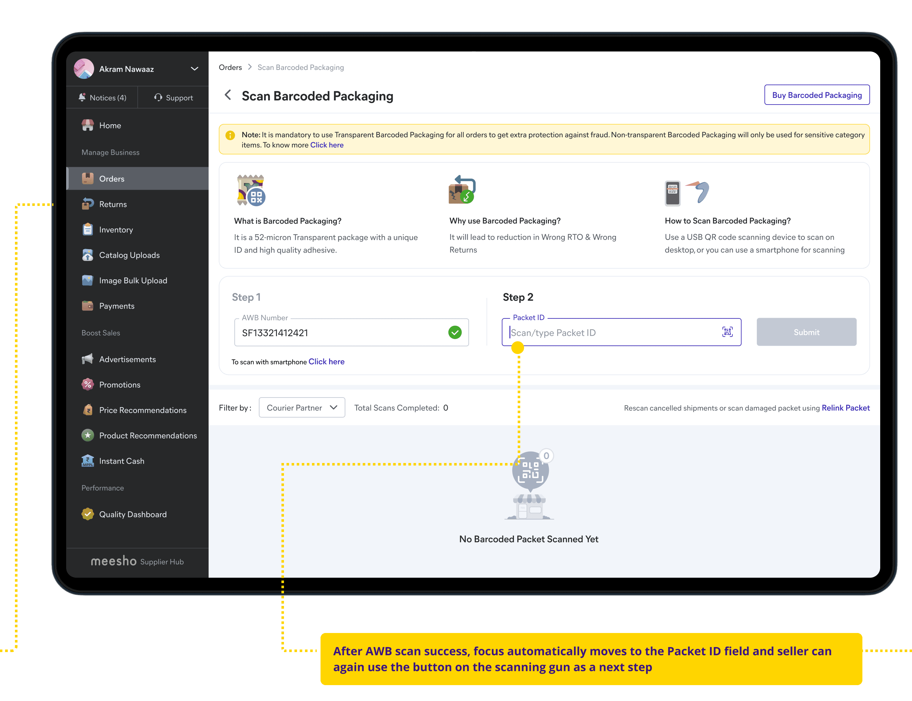Open Support via headset icon

coord(158,97)
